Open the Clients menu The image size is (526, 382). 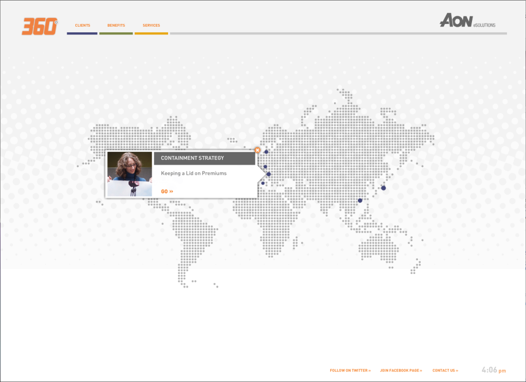[x=82, y=25]
